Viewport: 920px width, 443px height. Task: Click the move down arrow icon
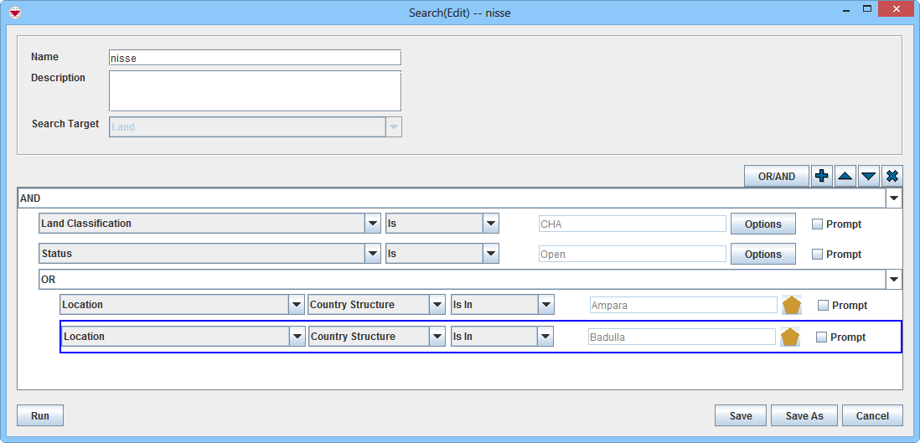point(869,176)
